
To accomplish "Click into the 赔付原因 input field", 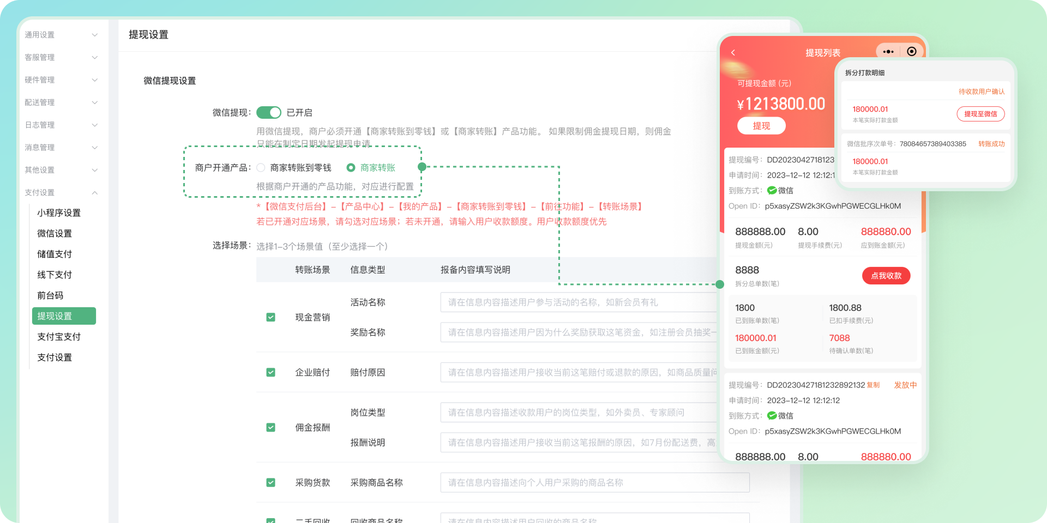I will 579,372.
